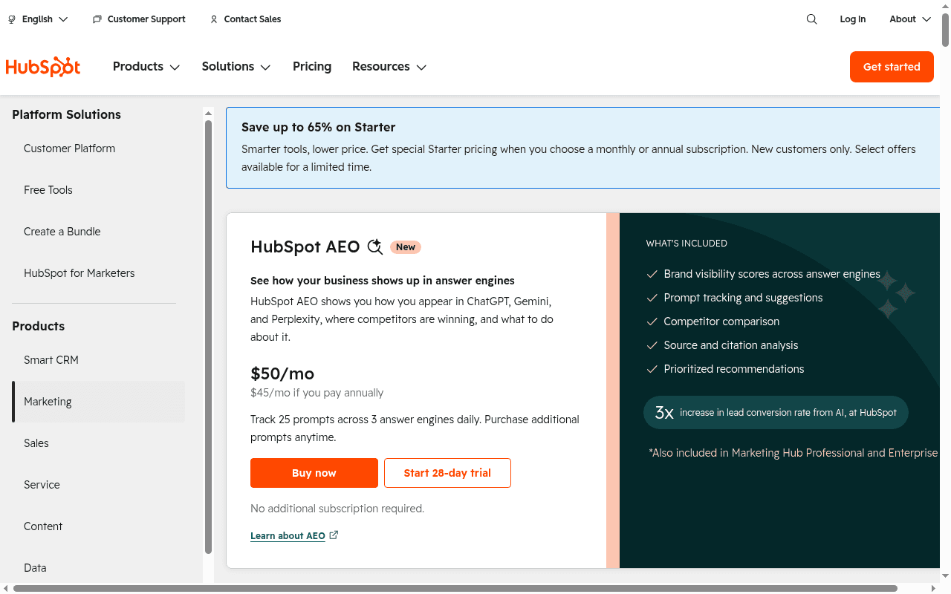Screen dimensions: 951x594
Task: Click the sidebar vertical scrollbar thumb
Action: click(209, 337)
